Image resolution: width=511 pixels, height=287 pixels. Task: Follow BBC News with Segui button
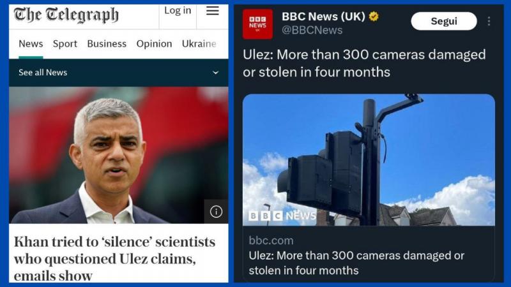pyautogui.click(x=444, y=21)
